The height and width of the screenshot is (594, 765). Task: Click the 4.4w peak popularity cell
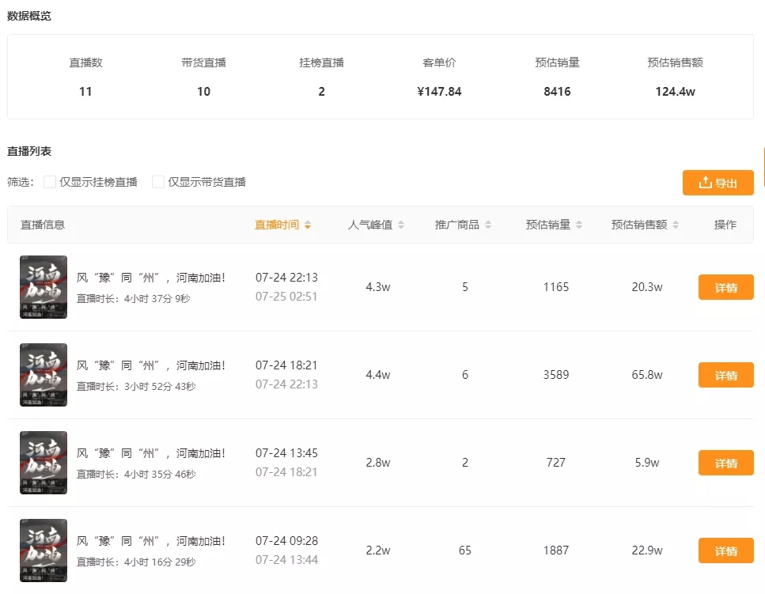click(378, 375)
